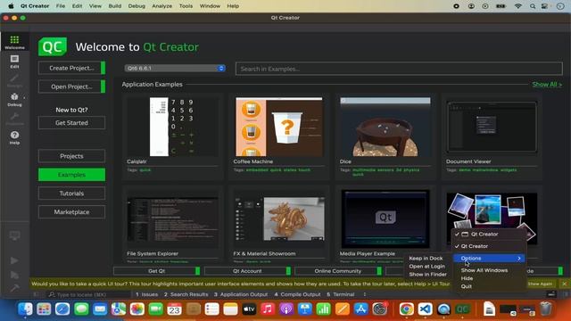Screen dimensions: 571x321
Task: Click the Get Qt button
Action: tap(157, 271)
